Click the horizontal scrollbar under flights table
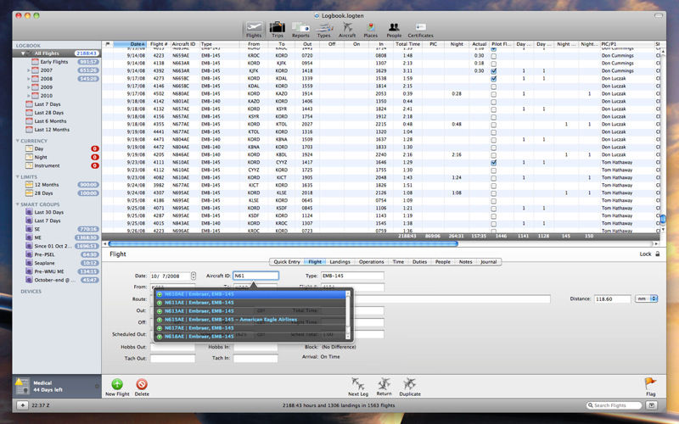The image size is (679, 424). (283, 243)
